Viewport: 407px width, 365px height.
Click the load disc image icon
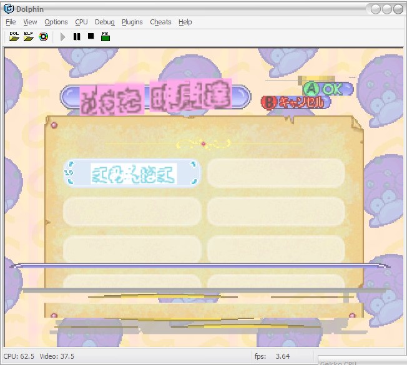click(43, 37)
